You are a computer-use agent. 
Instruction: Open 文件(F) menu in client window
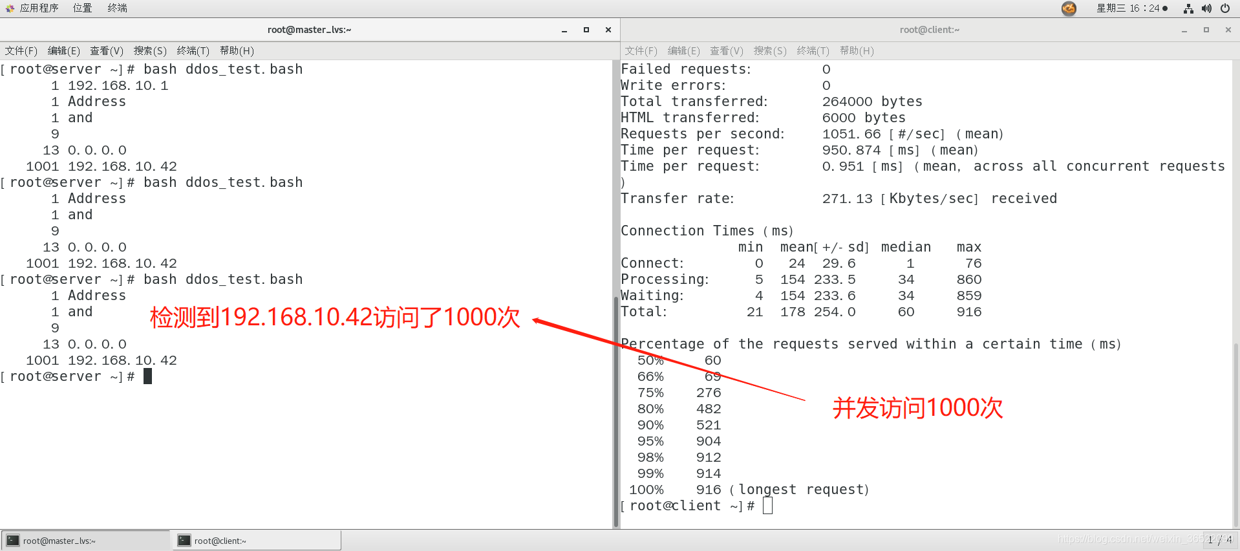click(x=641, y=50)
